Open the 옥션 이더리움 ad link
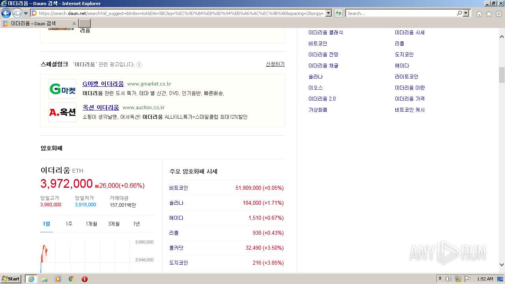This screenshot has width=505, height=284. (101, 107)
